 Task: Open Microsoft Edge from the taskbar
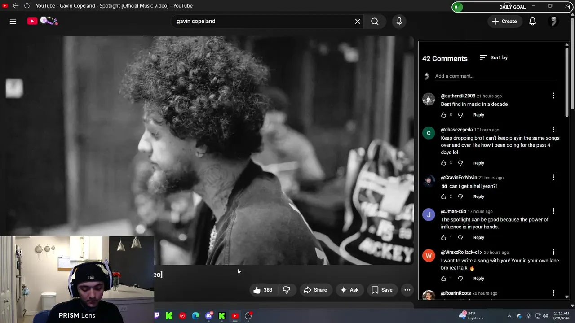pyautogui.click(x=195, y=316)
